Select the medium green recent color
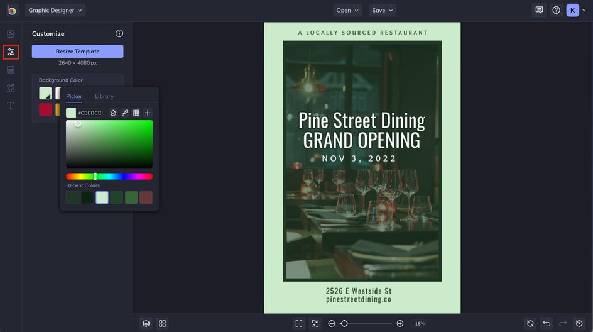Viewport: 593px width, 332px height. [x=131, y=197]
